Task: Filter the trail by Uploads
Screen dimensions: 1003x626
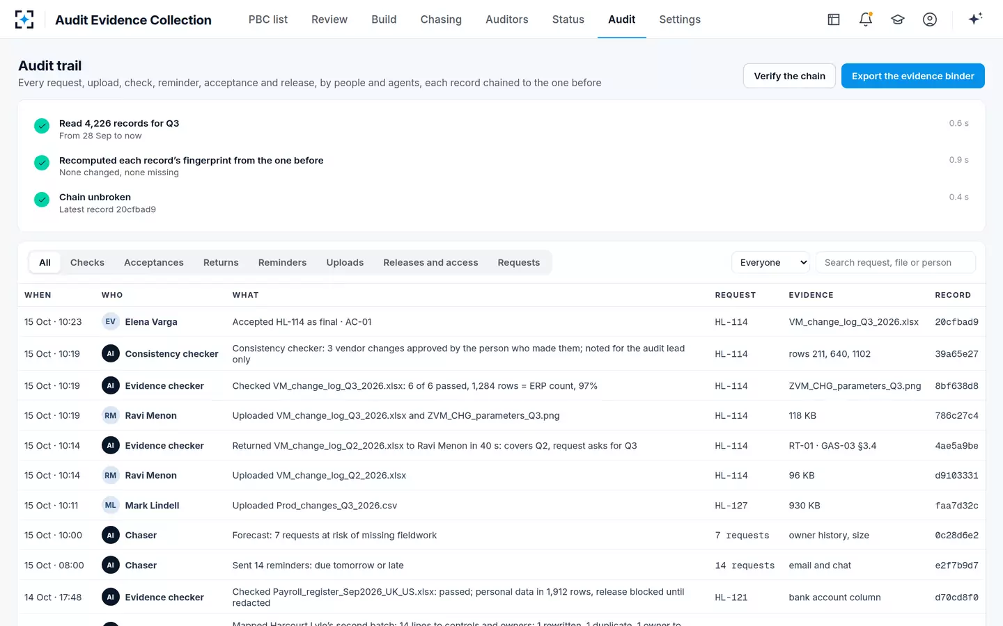Action: (x=345, y=262)
